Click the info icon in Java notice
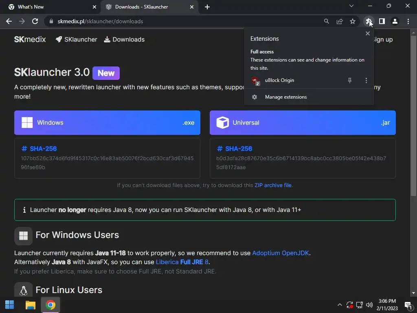 click(24, 210)
